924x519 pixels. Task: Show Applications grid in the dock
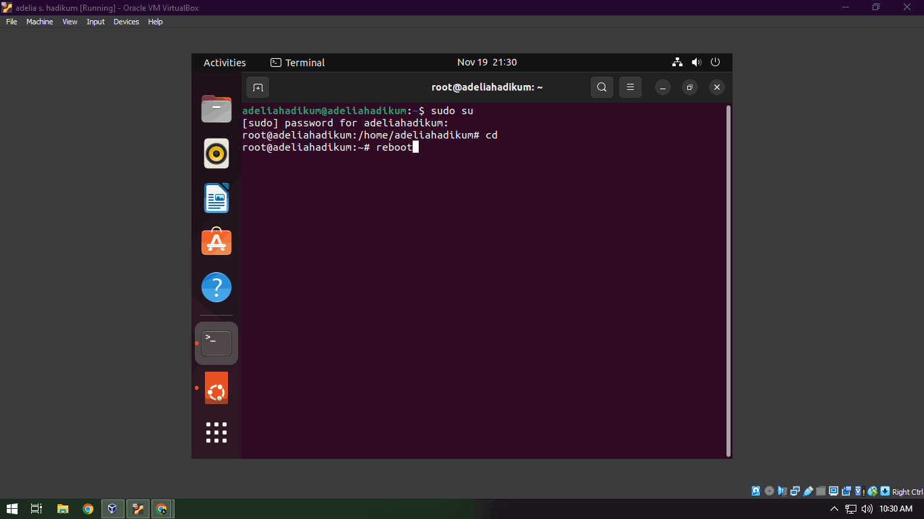point(216,432)
